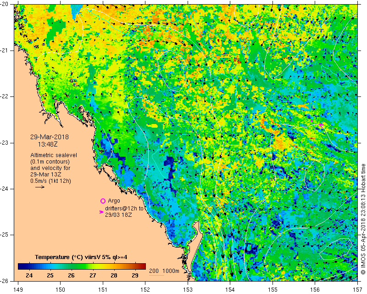Click the latitude axis label -26
Image resolution: width=367 pixels, height=294 pixels.
tap(4, 281)
